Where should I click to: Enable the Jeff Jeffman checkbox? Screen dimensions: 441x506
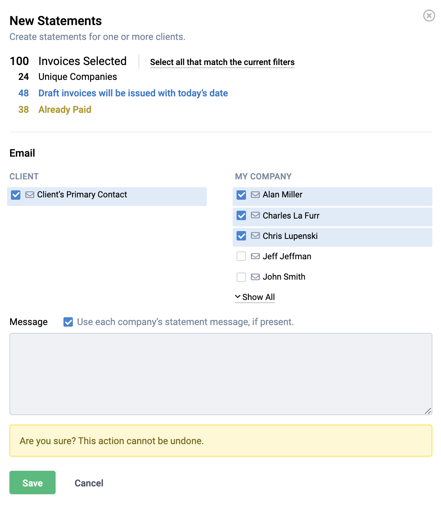pos(241,256)
